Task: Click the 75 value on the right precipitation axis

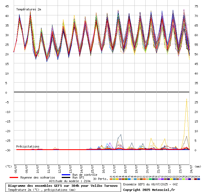Action: point(196,6)
